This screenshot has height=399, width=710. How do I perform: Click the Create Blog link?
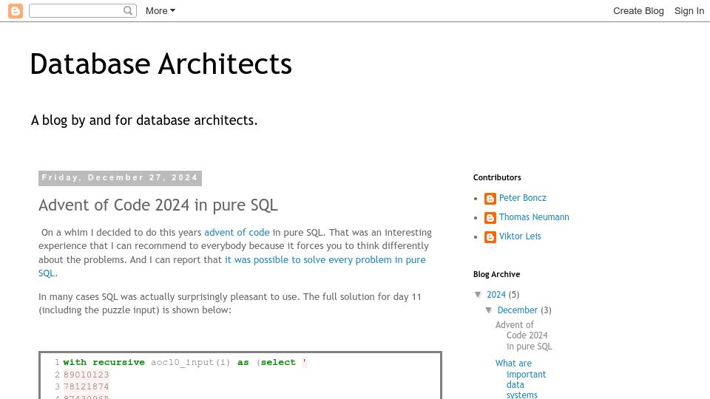pyautogui.click(x=638, y=11)
